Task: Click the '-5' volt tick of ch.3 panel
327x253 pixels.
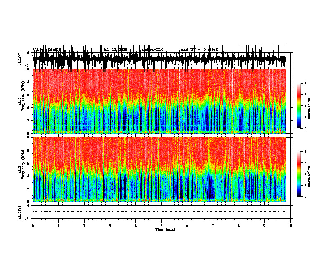Action: pos(28,219)
